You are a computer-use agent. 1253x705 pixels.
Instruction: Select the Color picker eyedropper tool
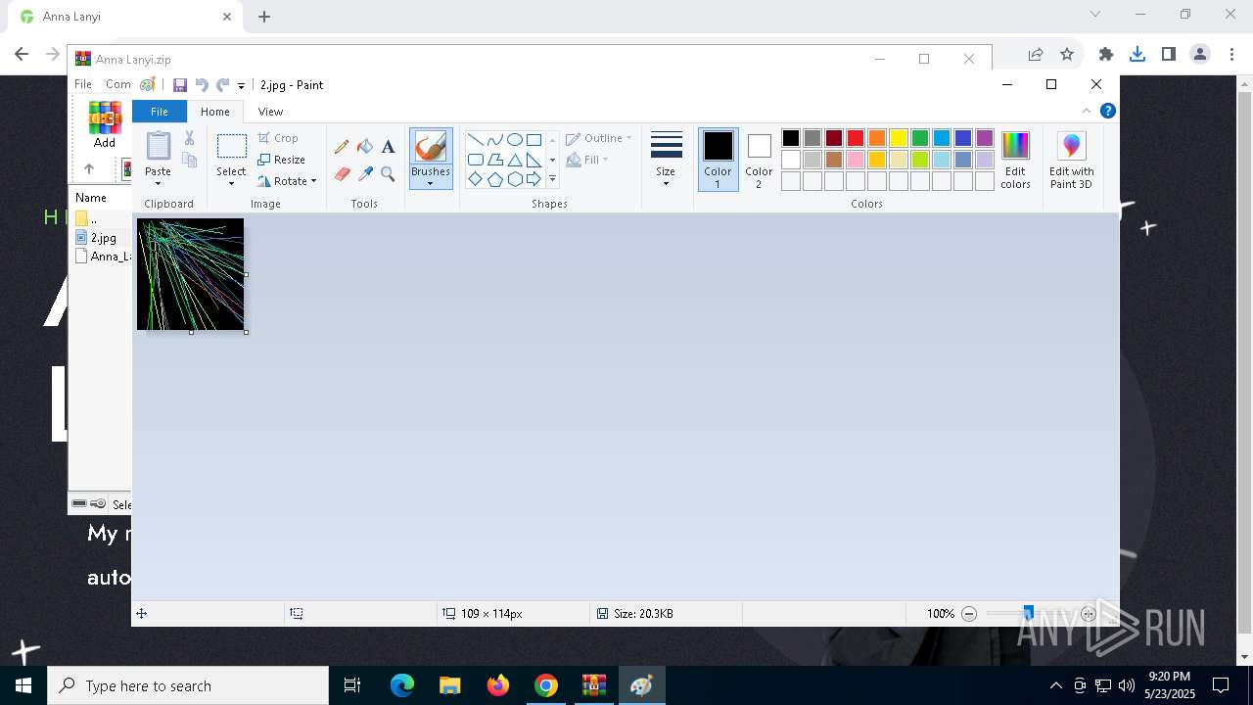pyautogui.click(x=365, y=173)
